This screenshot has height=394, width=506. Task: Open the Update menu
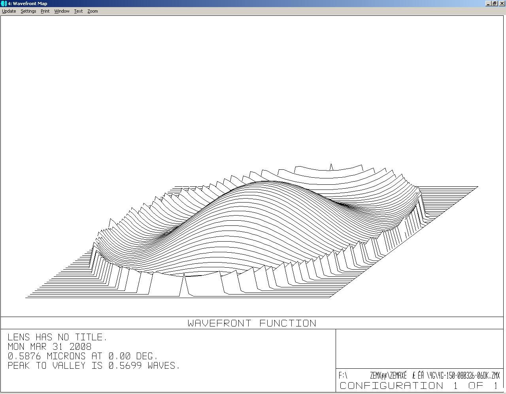pyautogui.click(x=9, y=11)
